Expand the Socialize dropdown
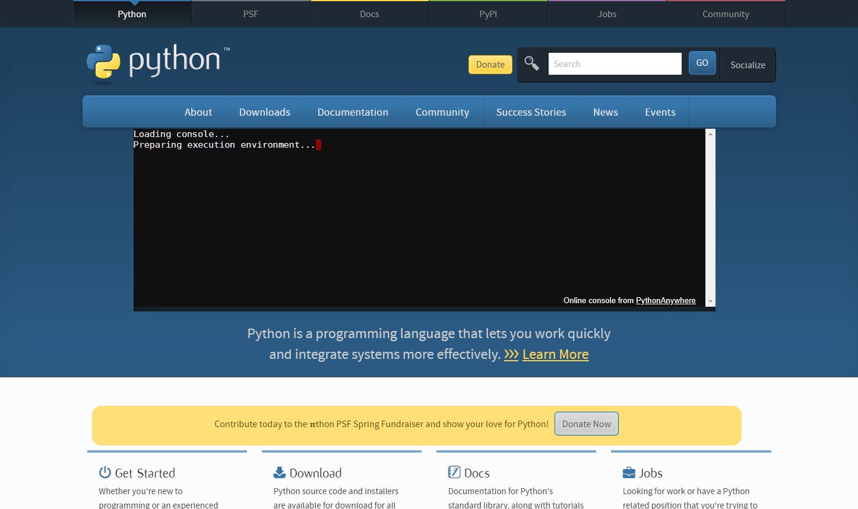The image size is (858, 509). 748,65
